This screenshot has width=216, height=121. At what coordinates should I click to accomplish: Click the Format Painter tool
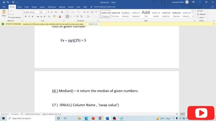click(x=14, y=17)
